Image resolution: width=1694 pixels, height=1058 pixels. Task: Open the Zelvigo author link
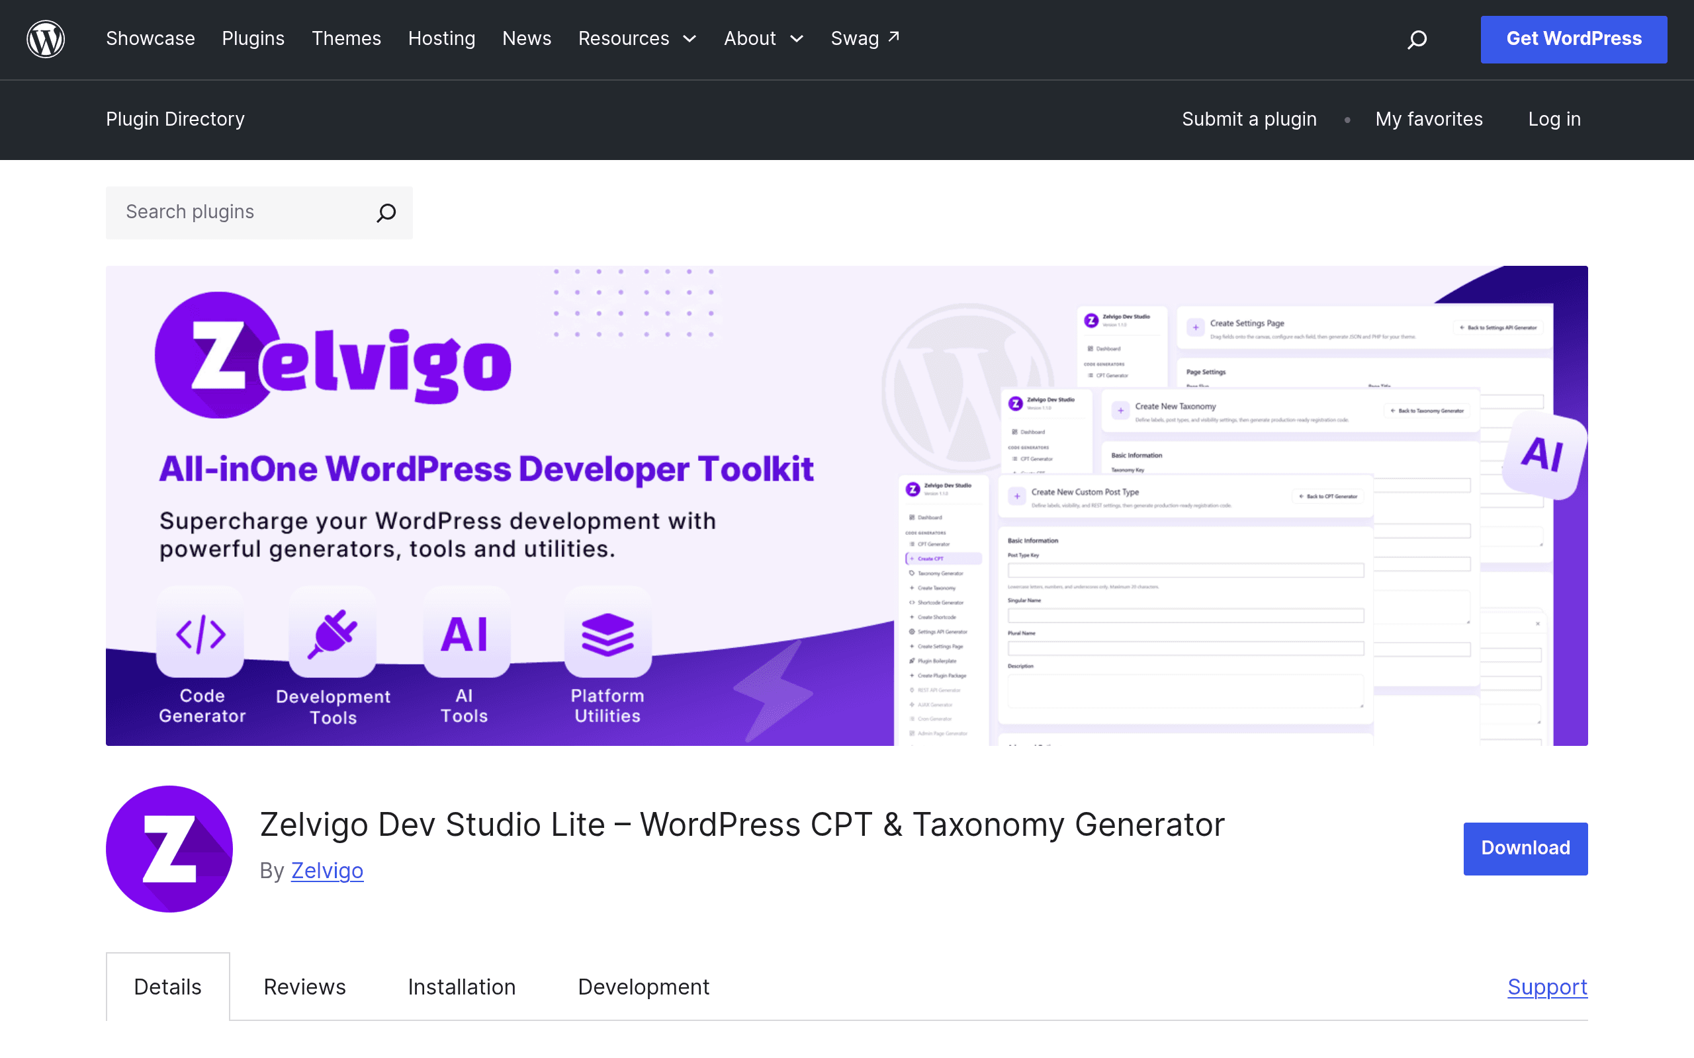point(327,870)
